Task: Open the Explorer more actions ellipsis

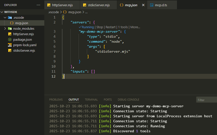Action: 38,5
